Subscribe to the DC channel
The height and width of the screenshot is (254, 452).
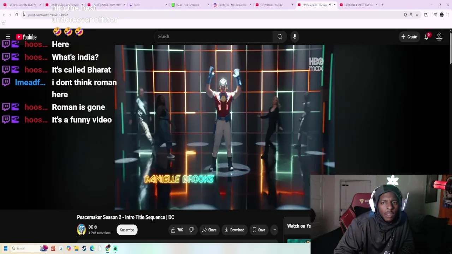pyautogui.click(x=127, y=230)
